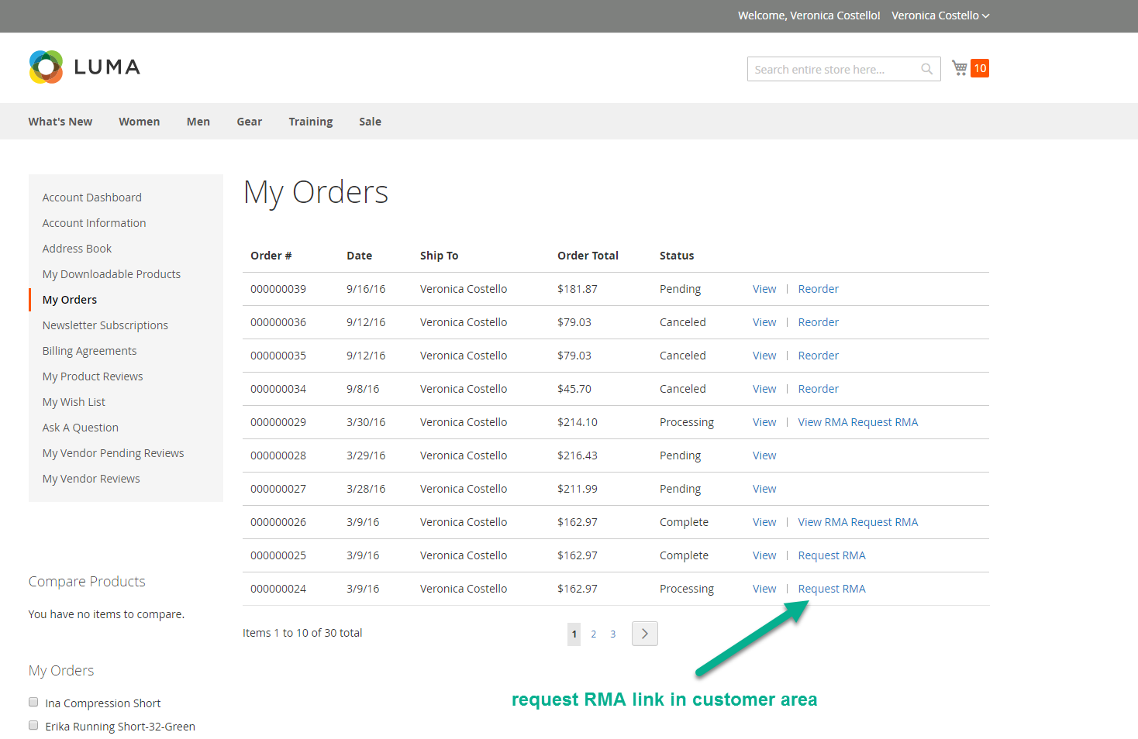This screenshot has width=1138, height=739.
Task: View order 000000026
Action: (x=764, y=522)
